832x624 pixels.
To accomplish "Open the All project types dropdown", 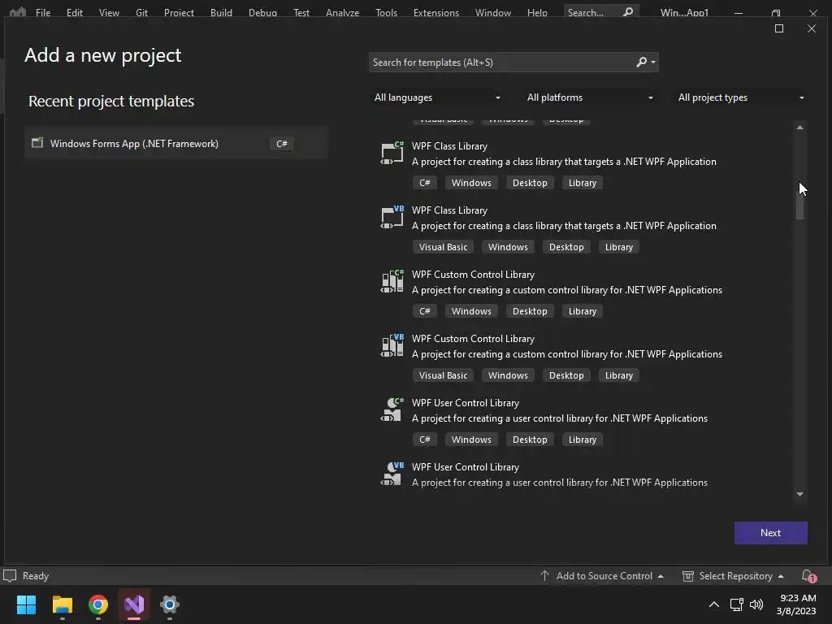I will [x=741, y=97].
